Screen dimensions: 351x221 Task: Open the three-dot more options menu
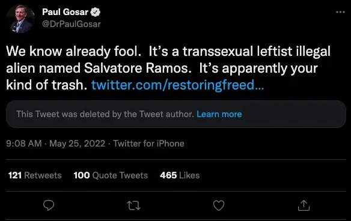pos(340,12)
